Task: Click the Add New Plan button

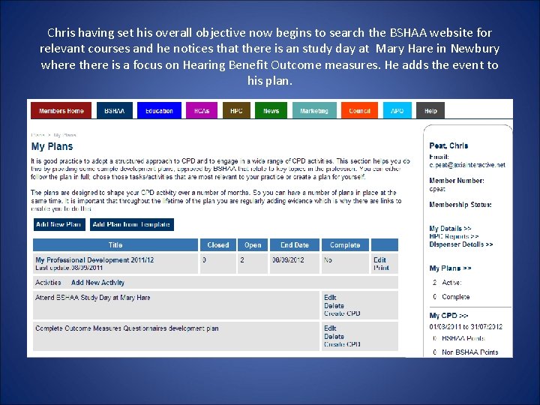Action: 59,224
